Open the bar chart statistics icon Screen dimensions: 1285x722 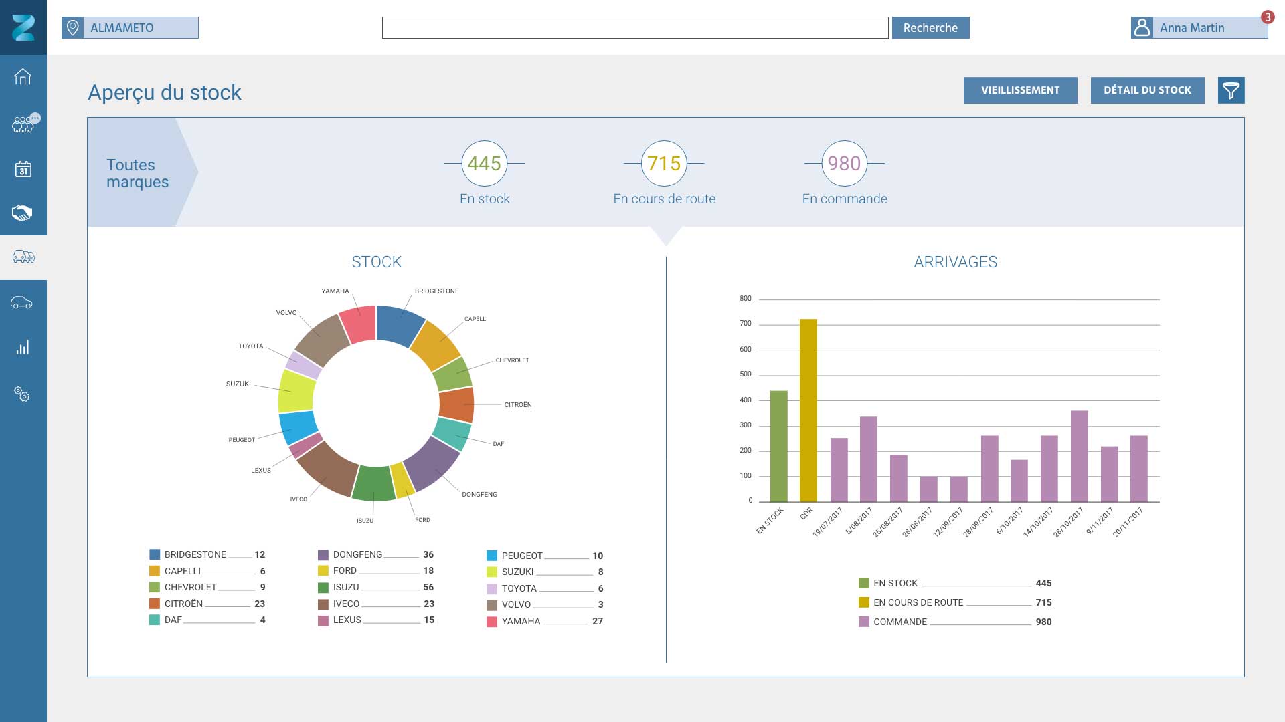click(23, 348)
